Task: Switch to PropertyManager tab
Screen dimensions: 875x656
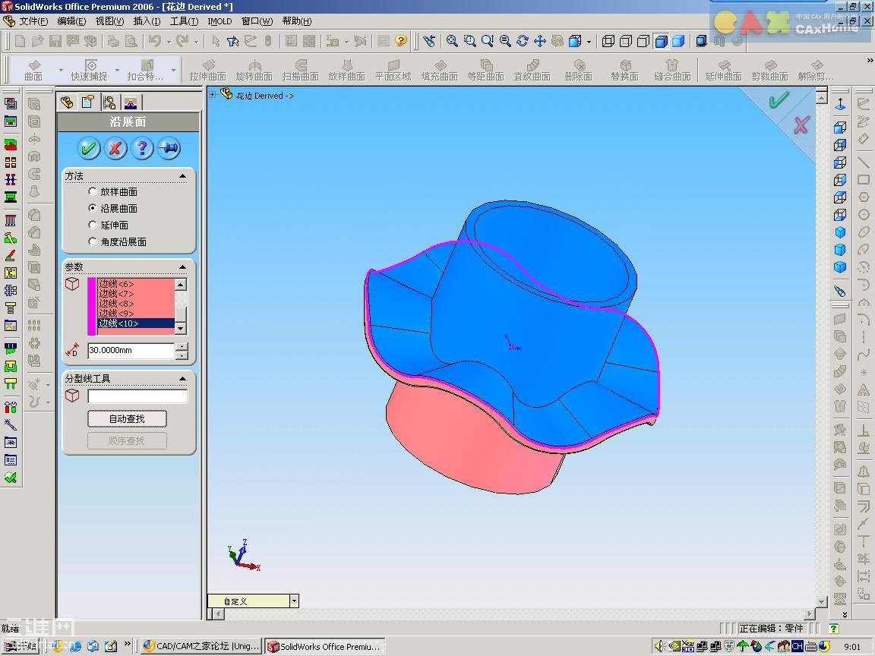Action: (88, 102)
